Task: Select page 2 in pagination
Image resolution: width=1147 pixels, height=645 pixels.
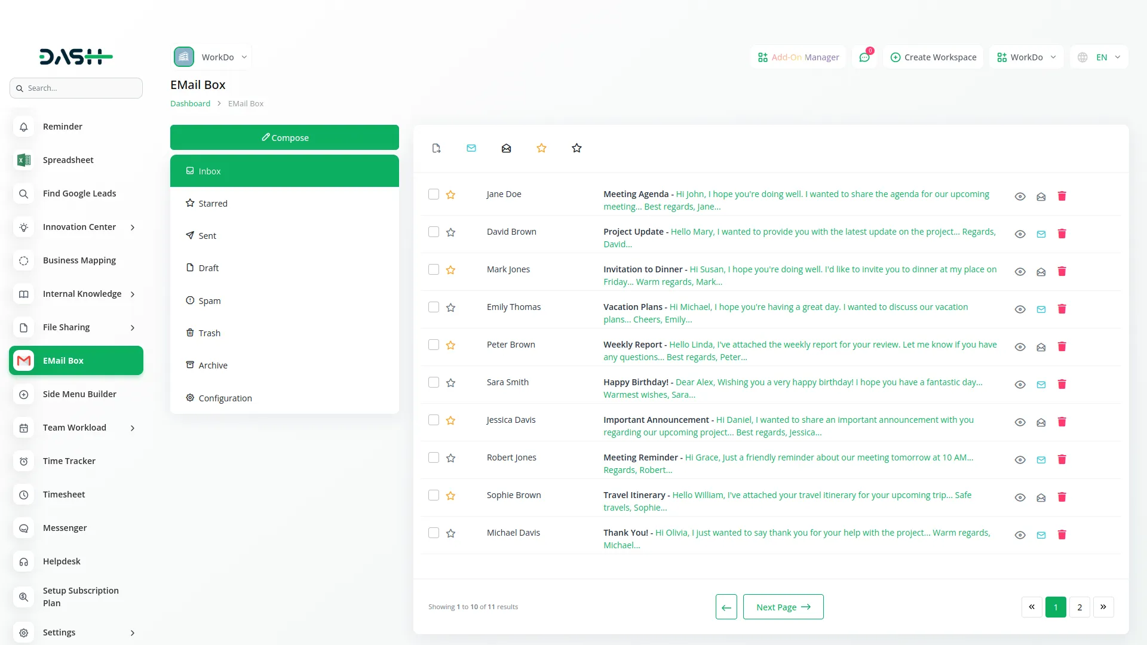Action: (x=1079, y=607)
